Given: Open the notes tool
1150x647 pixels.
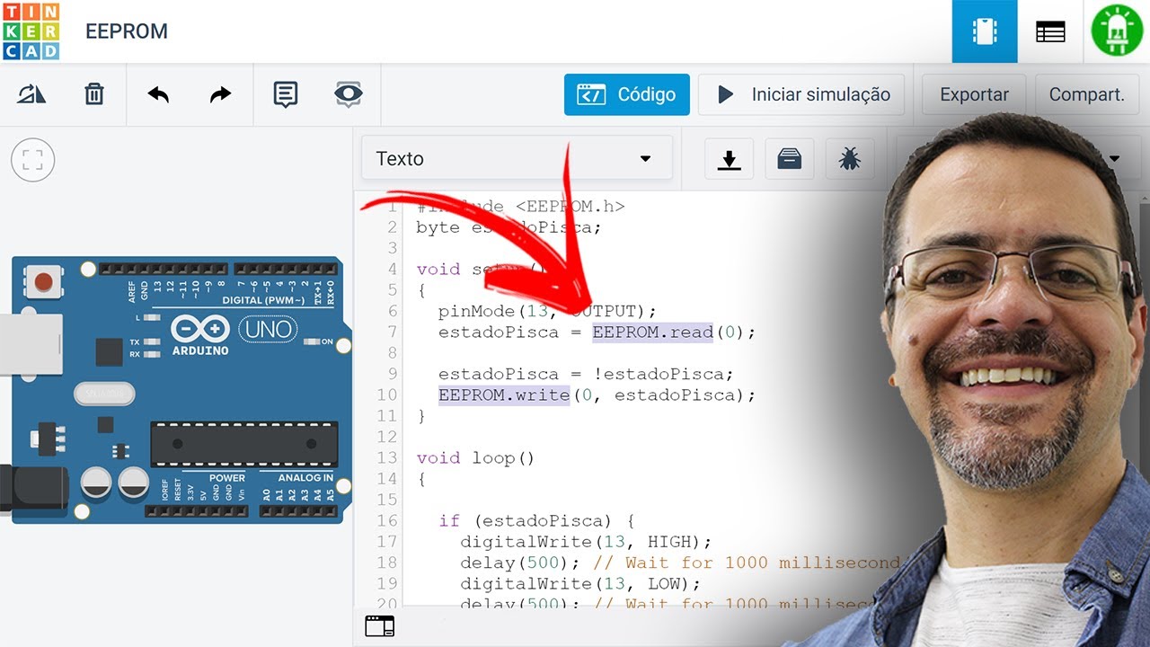Looking at the screenshot, I should click(286, 94).
